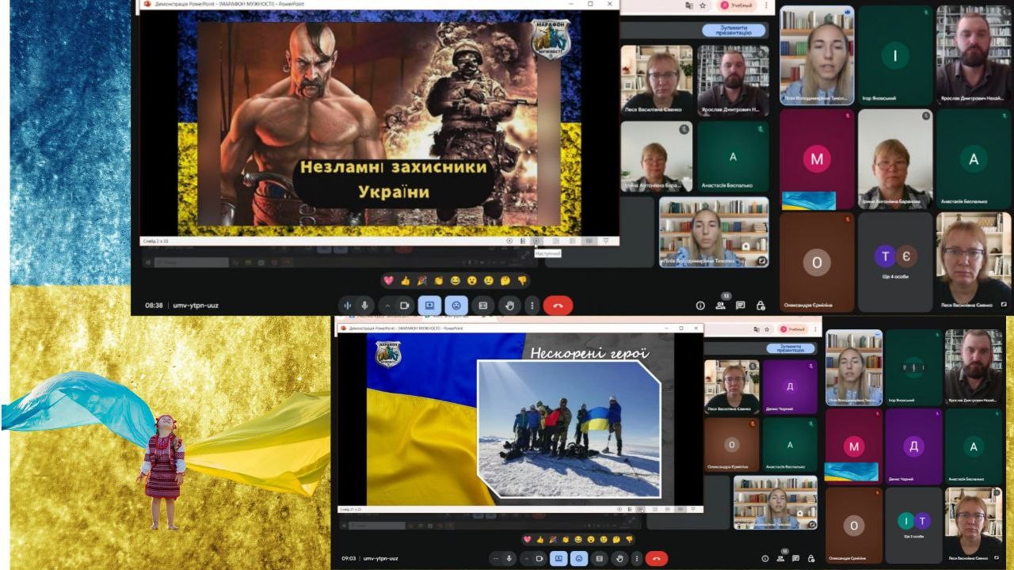Show participants list in the 08:38 meeting
Image resolution: width=1014 pixels, height=570 pixels.
click(x=720, y=306)
